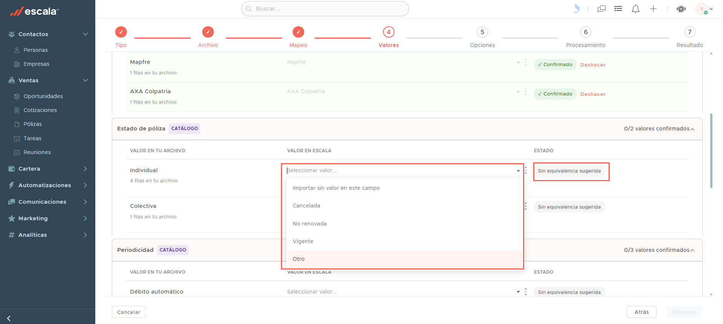Image resolution: width=723 pixels, height=324 pixels.
Task: Go to step 3 Mapeo
Action: 298,37
